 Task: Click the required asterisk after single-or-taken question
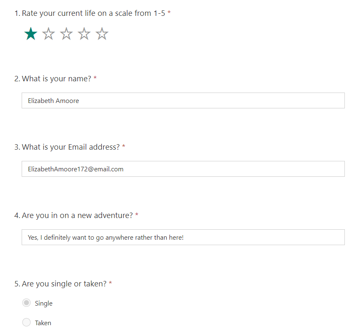click(x=110, y=284)
